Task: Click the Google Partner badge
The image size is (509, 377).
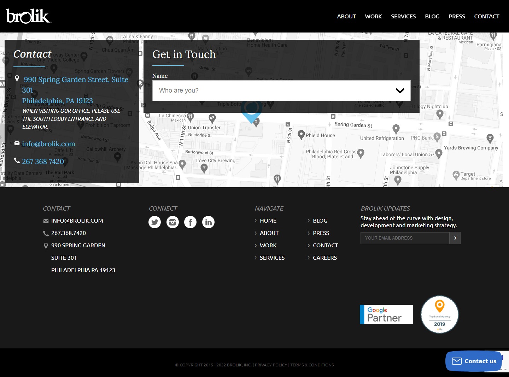Action: (x=386, y=314)
